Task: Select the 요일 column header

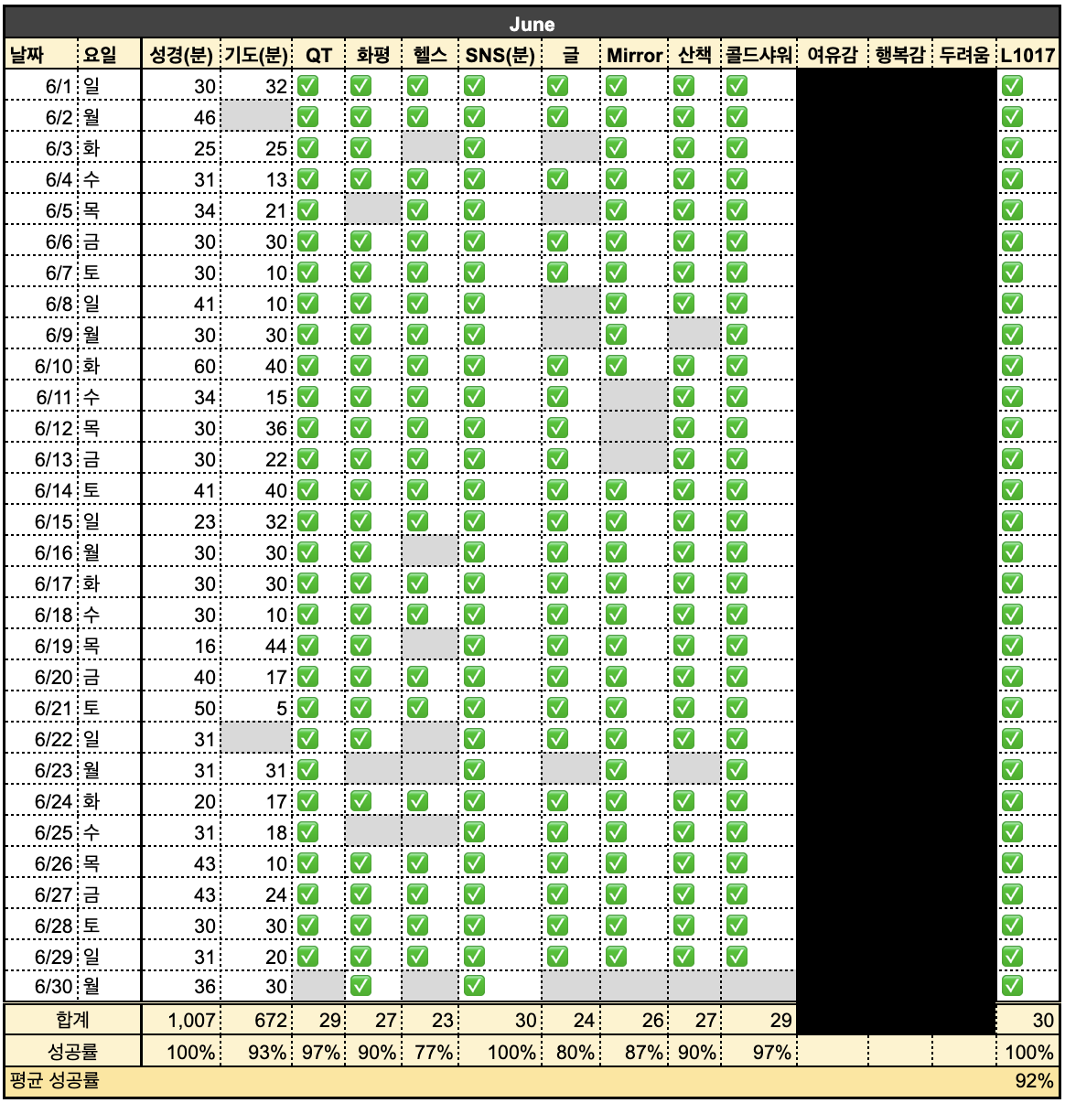Action: tap(110, 55)
